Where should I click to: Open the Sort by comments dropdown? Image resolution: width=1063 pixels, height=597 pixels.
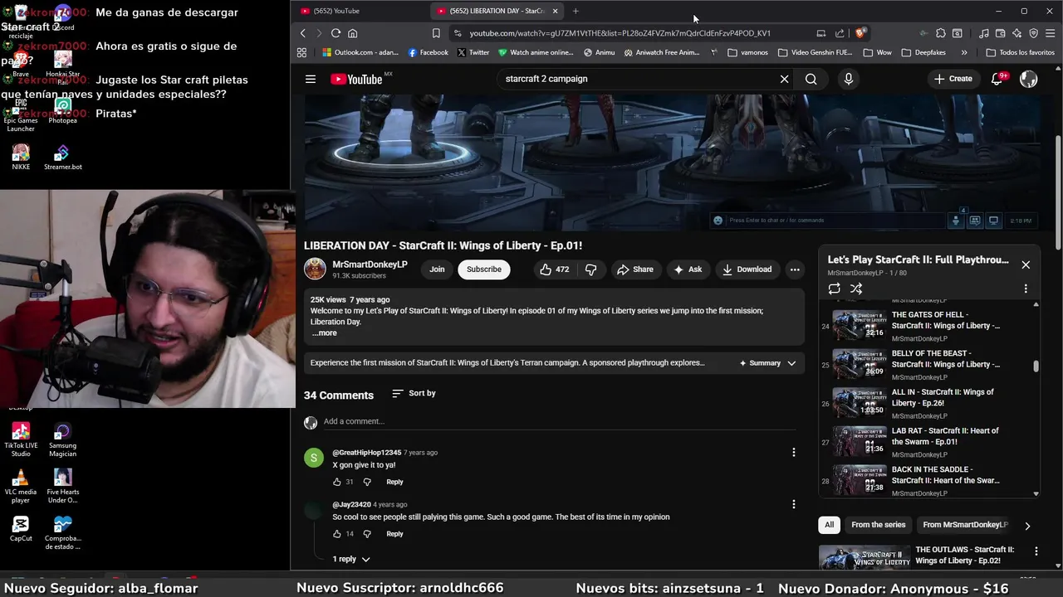tap(414, 393)
